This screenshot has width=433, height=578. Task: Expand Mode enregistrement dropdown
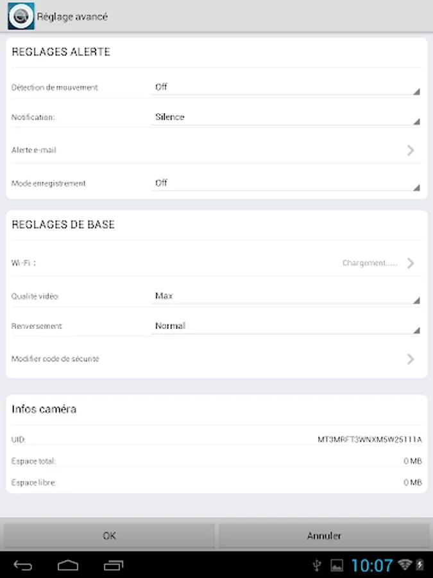point(285,184)
